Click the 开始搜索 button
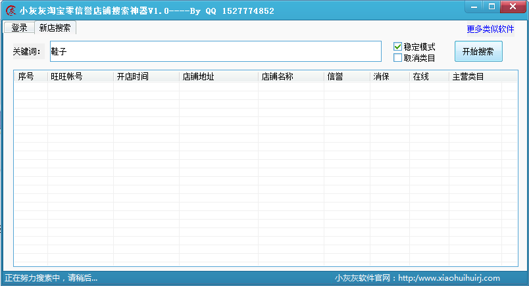The image size is (529, 286). 478,51
